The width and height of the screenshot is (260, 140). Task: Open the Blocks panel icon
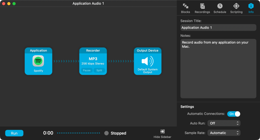(185, 6)
